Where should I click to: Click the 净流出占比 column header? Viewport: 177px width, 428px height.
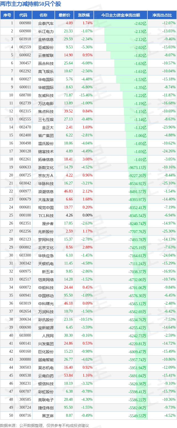[162, 15]
